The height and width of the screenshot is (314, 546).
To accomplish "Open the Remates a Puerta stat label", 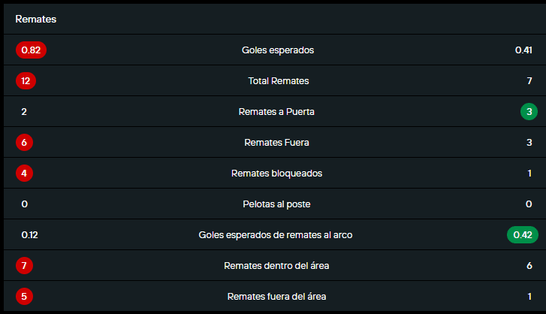I will point(276,112).
